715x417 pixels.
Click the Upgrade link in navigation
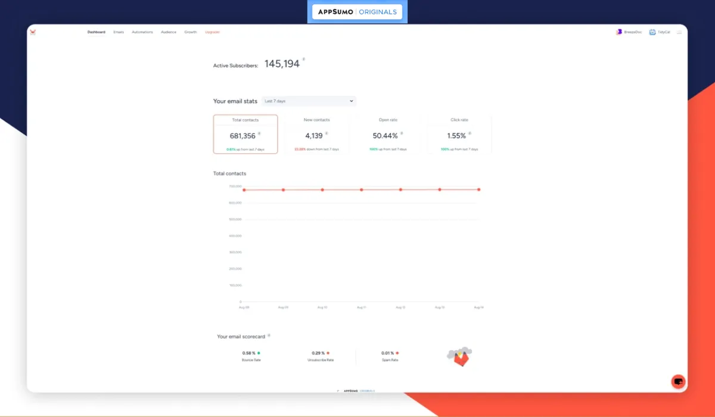point(212,32)
